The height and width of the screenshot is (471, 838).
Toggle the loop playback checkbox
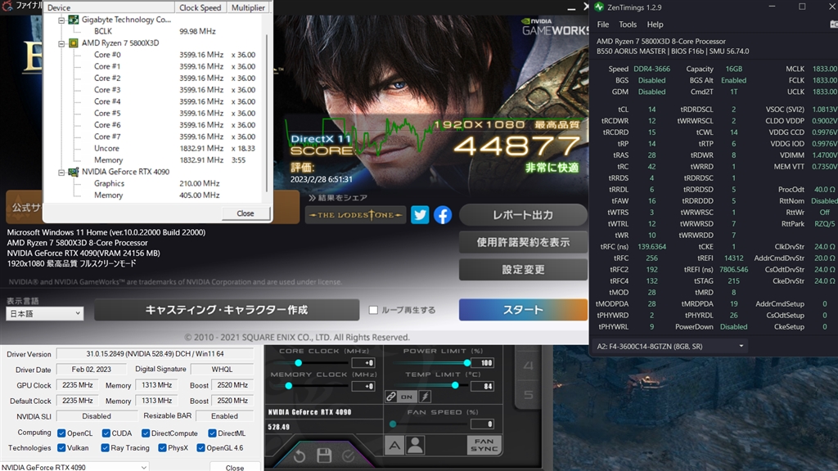click(373, 310)
